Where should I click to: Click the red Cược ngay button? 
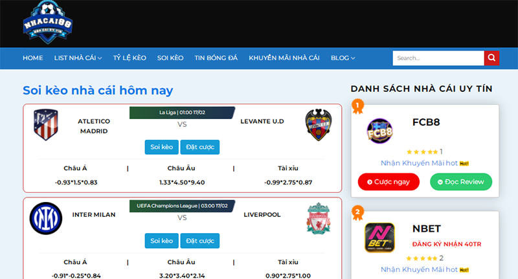[x=388, y=182]
